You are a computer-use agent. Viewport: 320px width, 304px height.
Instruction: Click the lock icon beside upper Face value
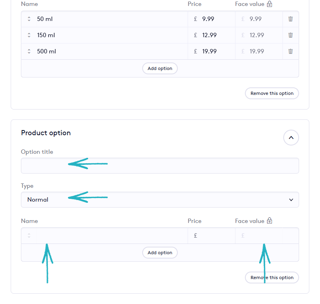point(270,4)
